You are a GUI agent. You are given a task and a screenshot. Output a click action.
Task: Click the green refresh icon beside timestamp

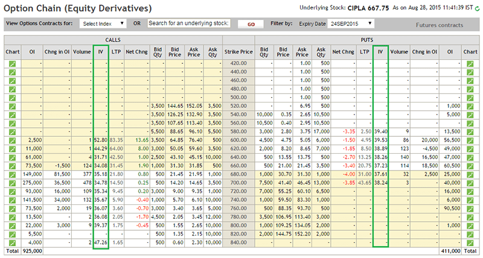tap(478, 9)
